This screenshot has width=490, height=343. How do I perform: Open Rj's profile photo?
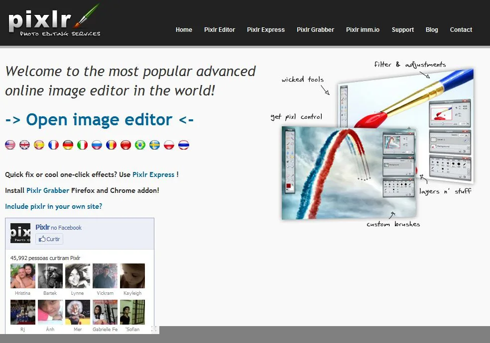pyautogui.click(x=23, y=312)
